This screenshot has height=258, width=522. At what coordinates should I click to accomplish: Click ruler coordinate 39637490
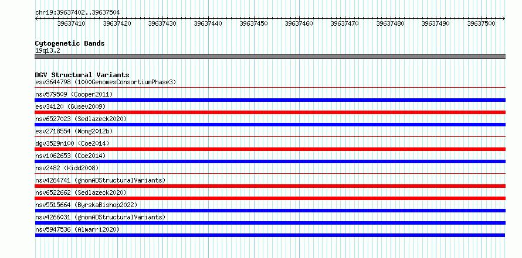click(x=435, y=23)
